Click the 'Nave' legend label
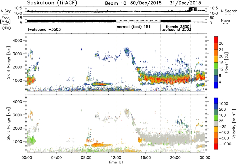Screen dimensions: 237x164 pos(225,20)
